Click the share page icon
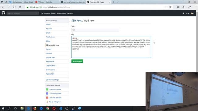The height and width of the screenshot is (111, 198). 189,7
